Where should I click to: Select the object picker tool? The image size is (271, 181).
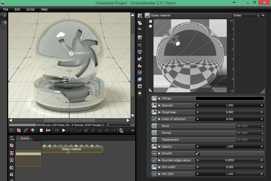pos(100,131)
